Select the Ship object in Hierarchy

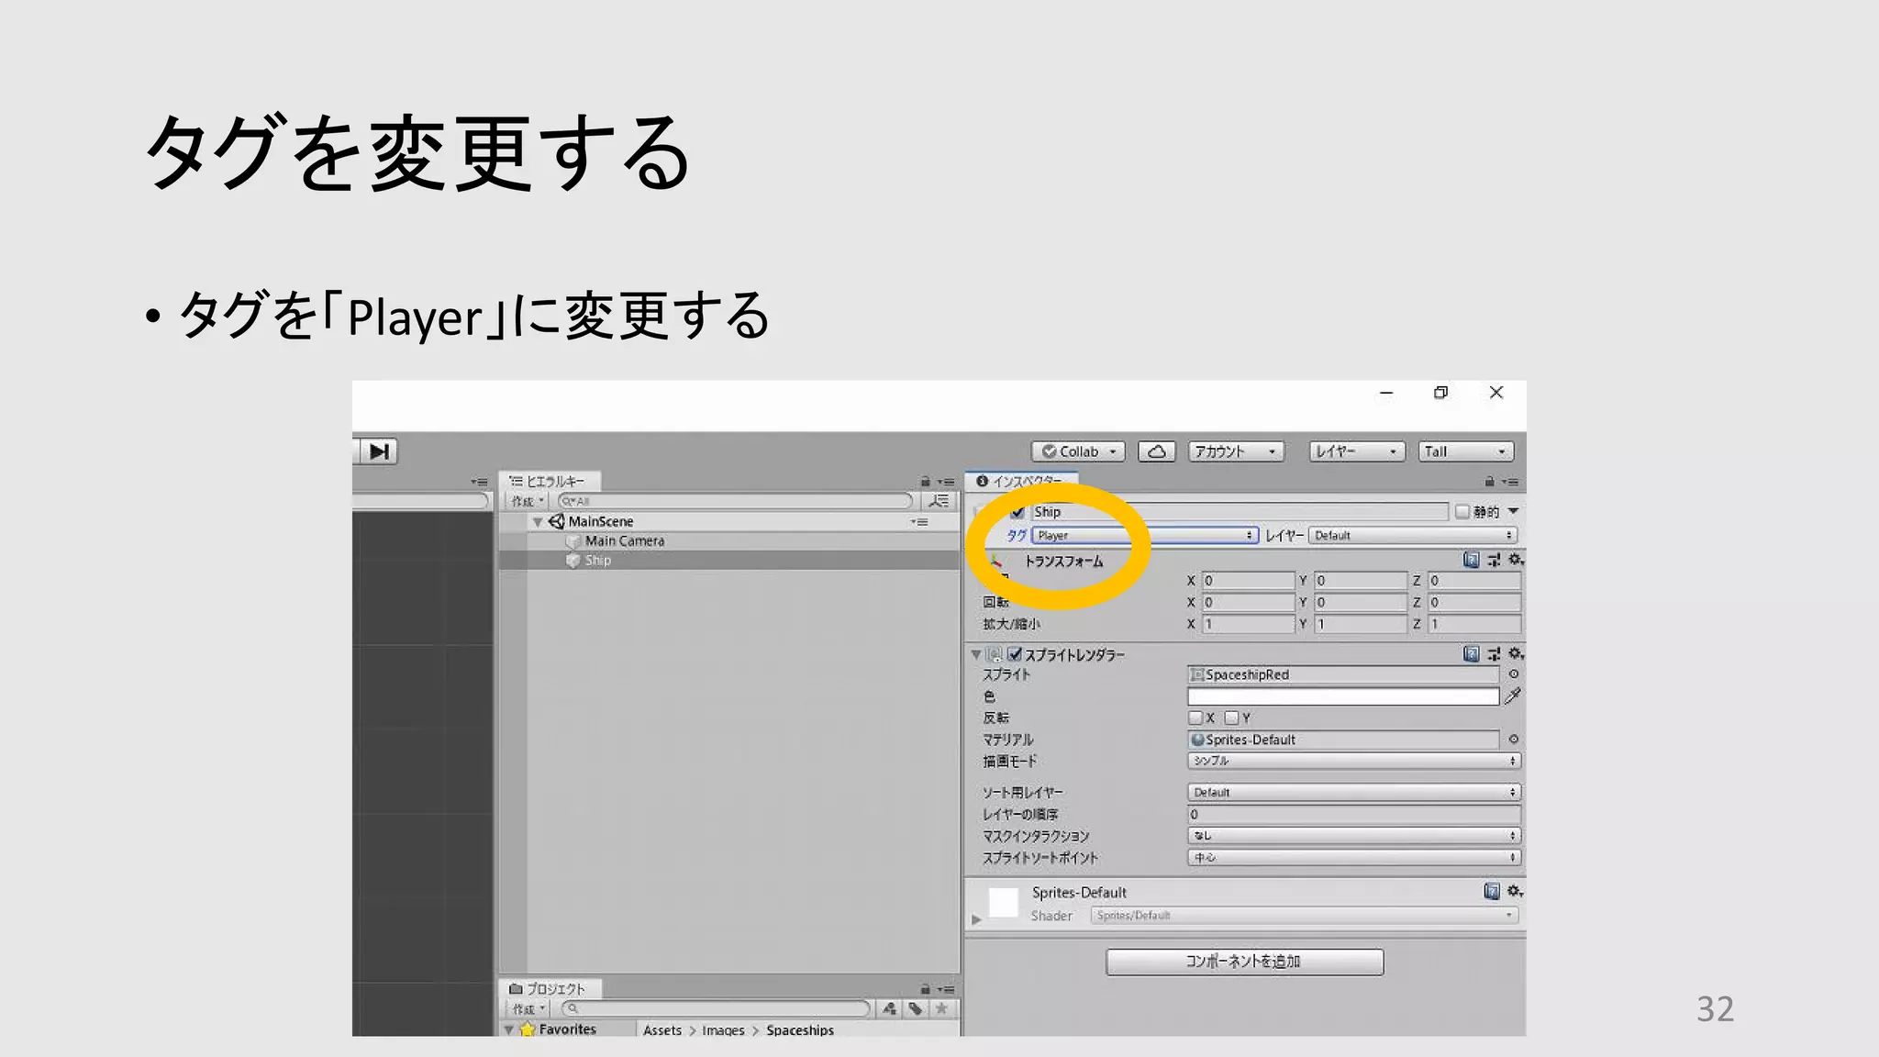pos(598,561)
